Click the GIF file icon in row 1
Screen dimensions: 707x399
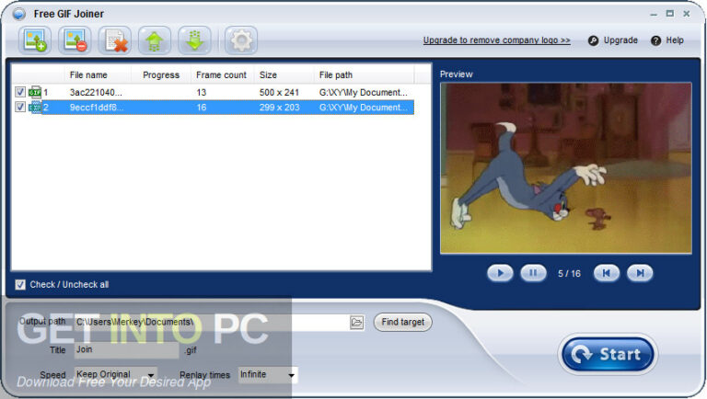(x=35, y=92)
